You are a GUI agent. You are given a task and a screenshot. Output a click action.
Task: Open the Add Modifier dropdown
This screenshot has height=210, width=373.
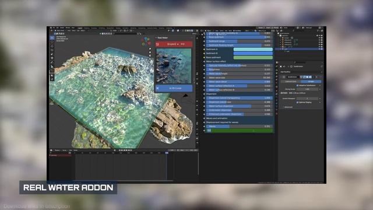pos(301,72)
